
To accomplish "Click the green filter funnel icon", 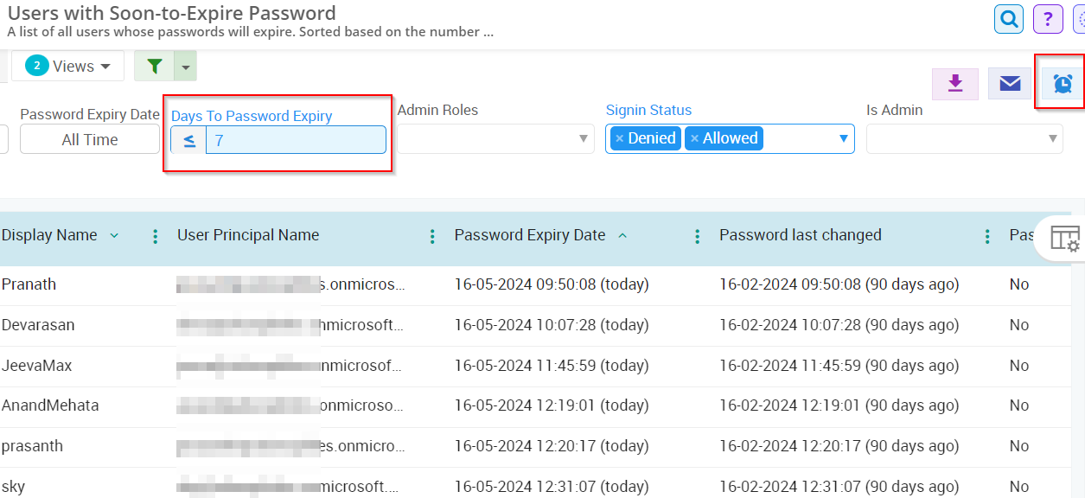I will tap(155, 67).
